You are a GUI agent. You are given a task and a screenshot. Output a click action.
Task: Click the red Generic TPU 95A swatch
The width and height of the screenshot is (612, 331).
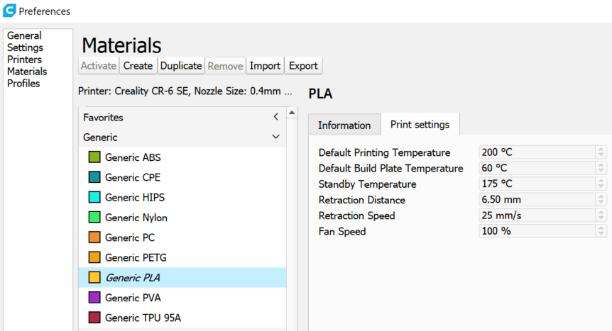(94, 318)
